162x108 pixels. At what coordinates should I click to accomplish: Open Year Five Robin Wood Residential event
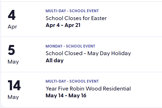click(88, 89)
